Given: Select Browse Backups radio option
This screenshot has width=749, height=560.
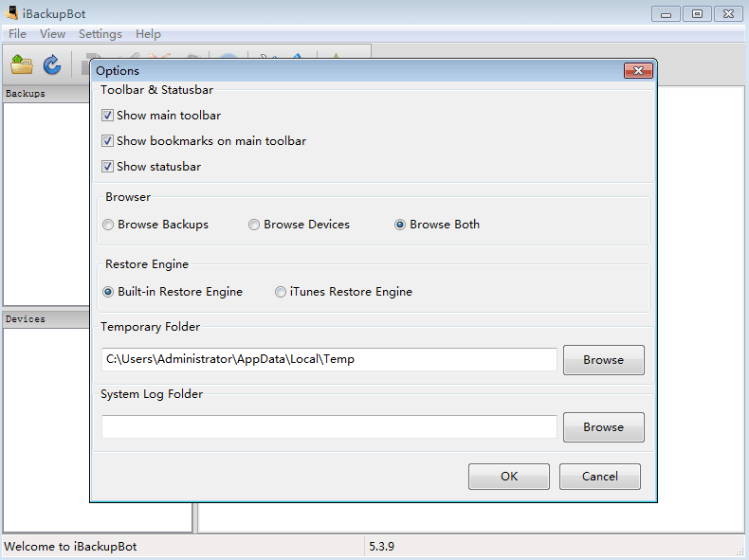Looking at the screenshot, I should pyautogui.click(x=109, y=225).
